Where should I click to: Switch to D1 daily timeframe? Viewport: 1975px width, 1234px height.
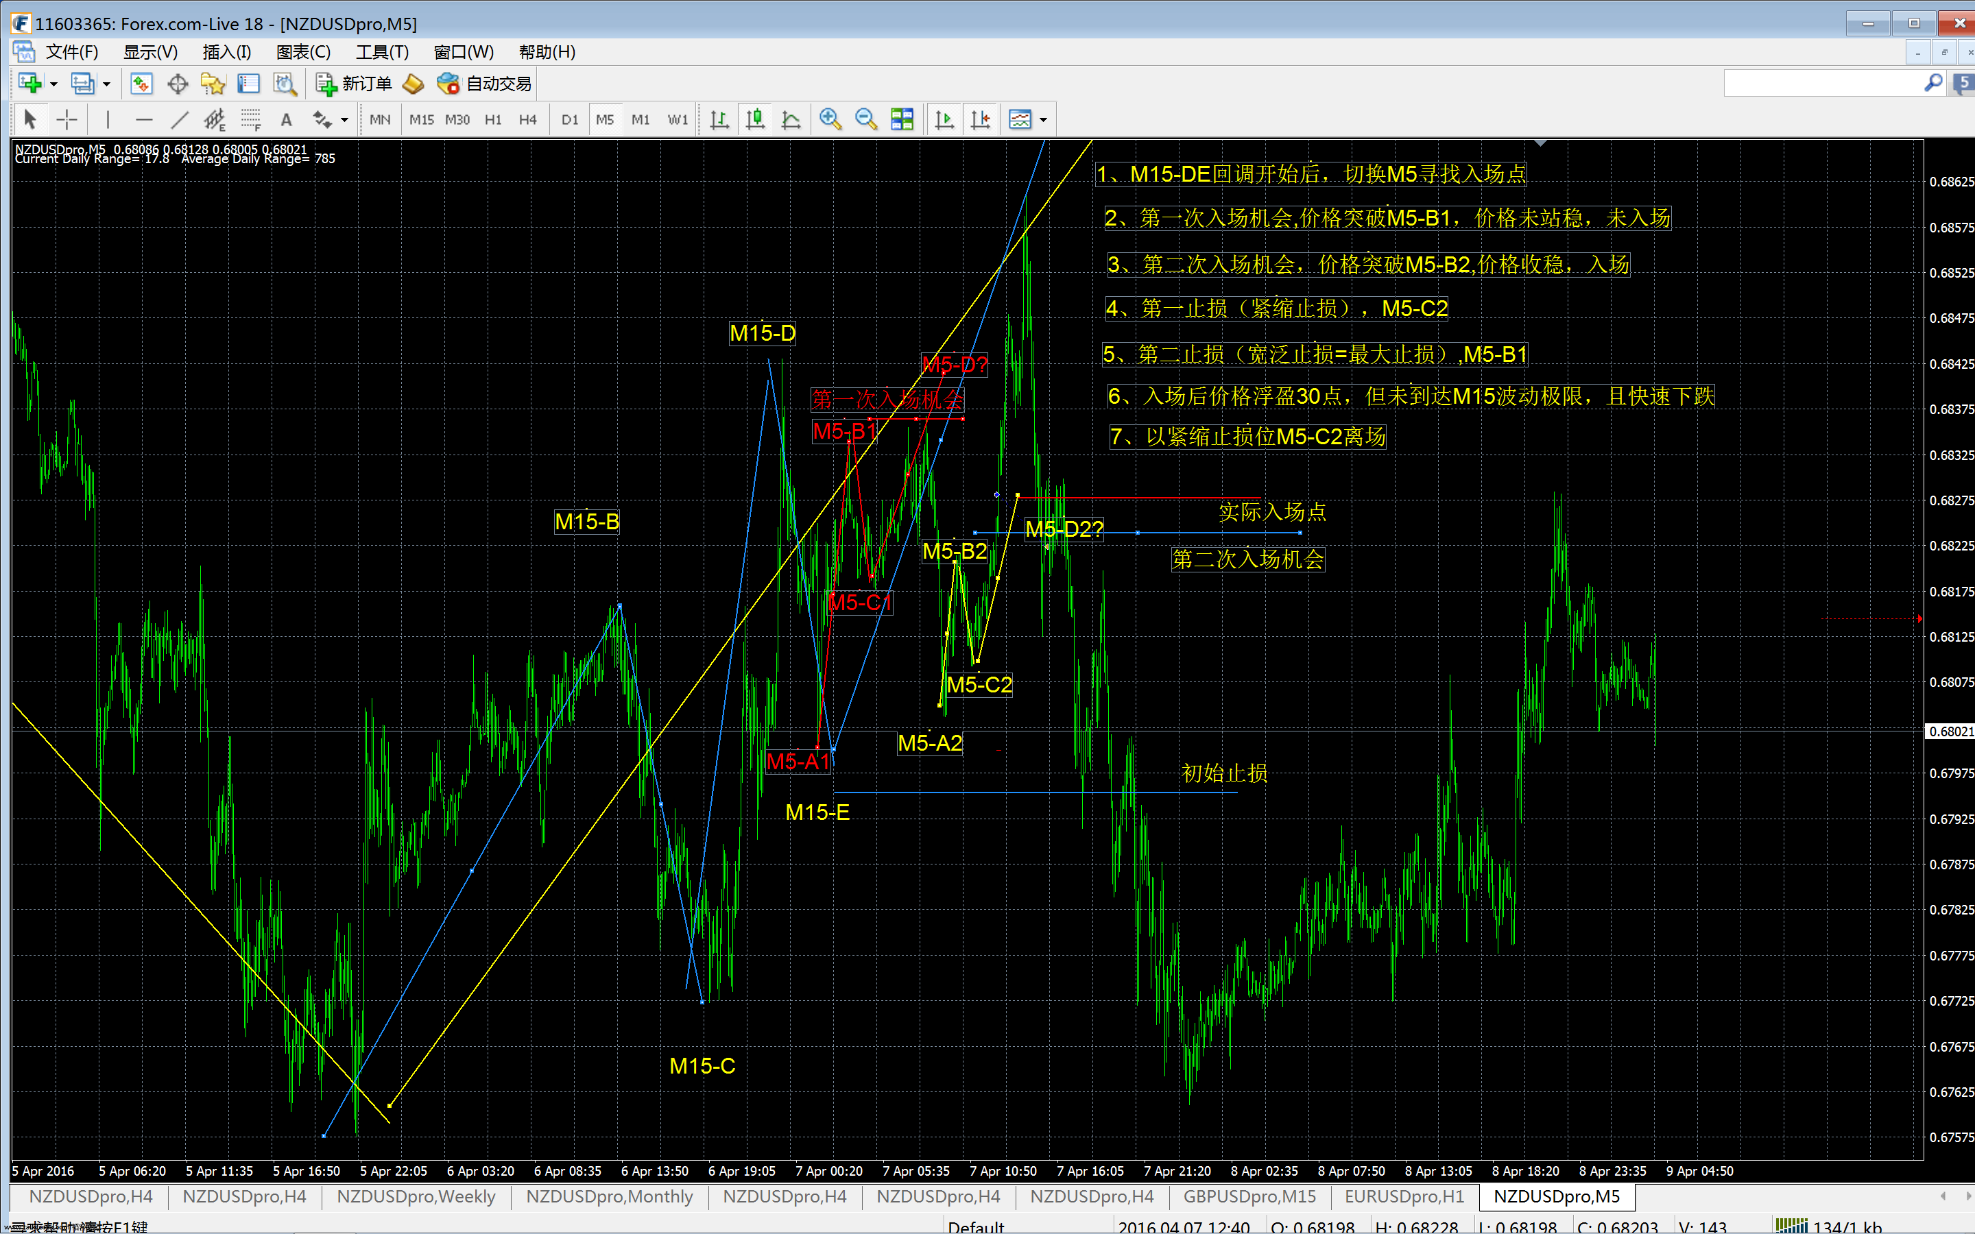click(570, 120)
